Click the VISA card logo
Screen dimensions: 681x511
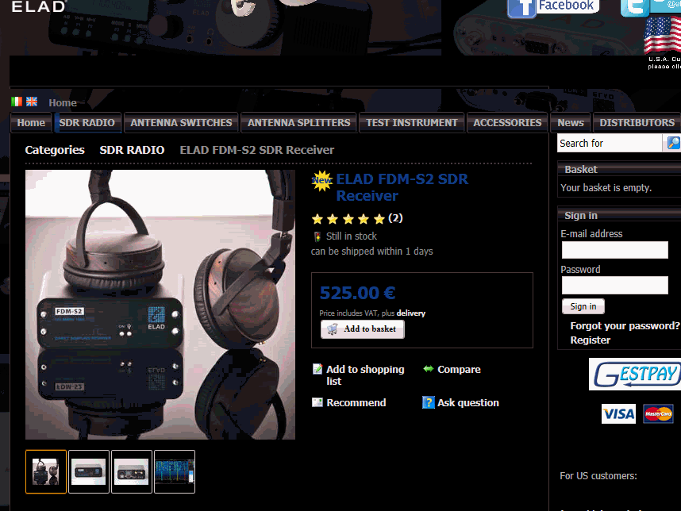[618, 413]
